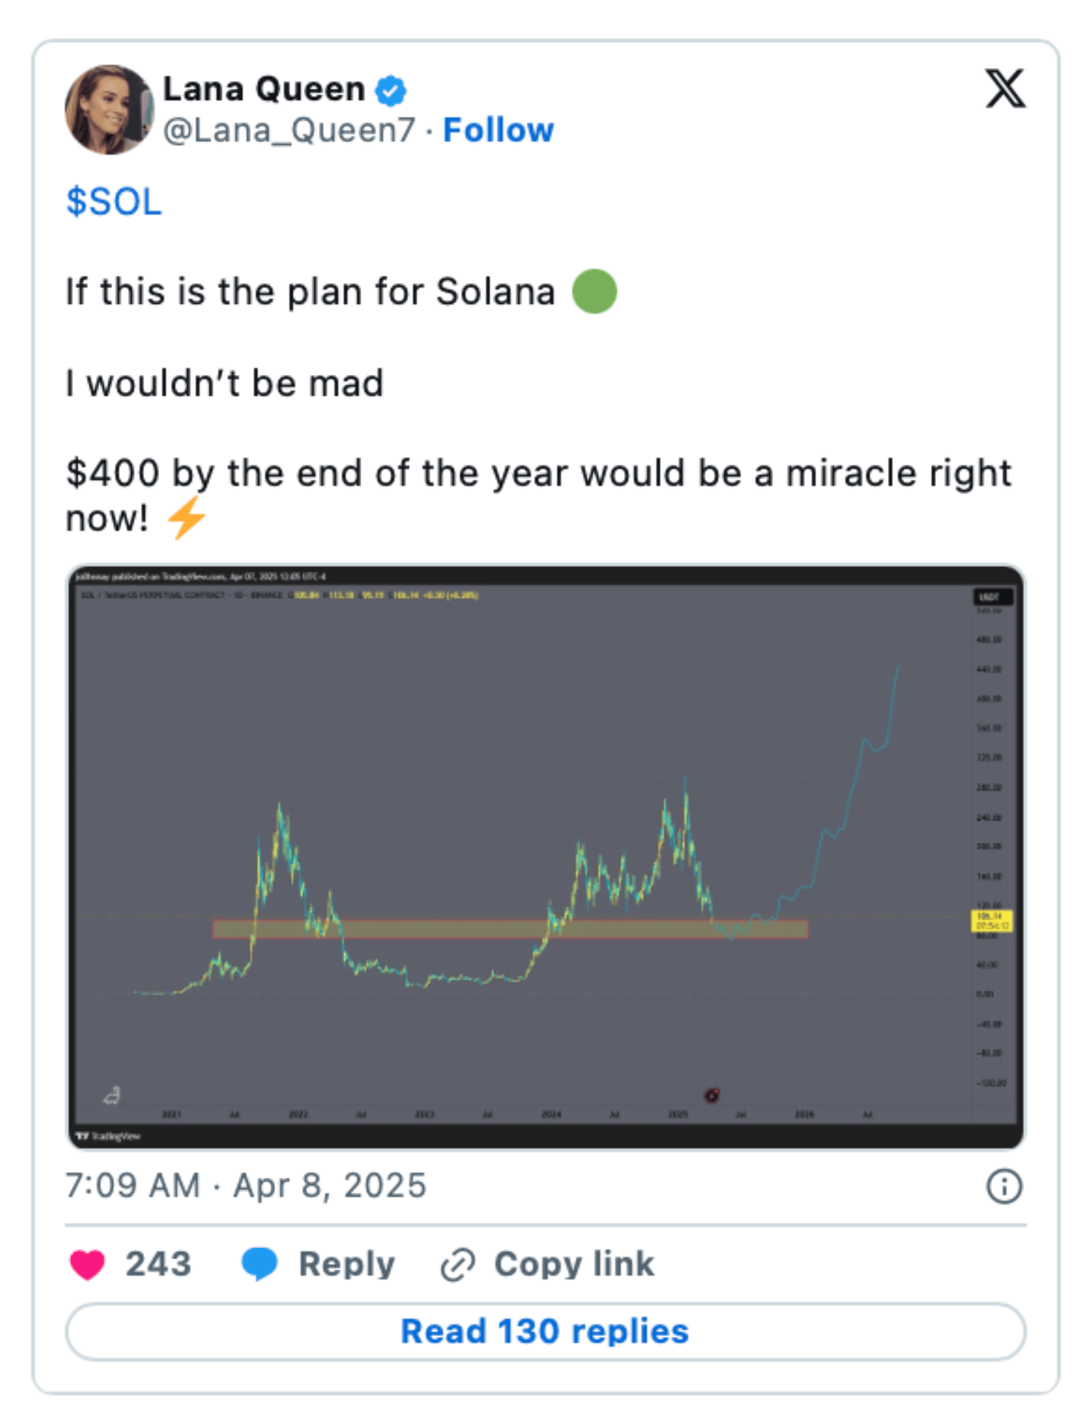
Task: Click the Reply label
Action: [x=347, y=1264]
